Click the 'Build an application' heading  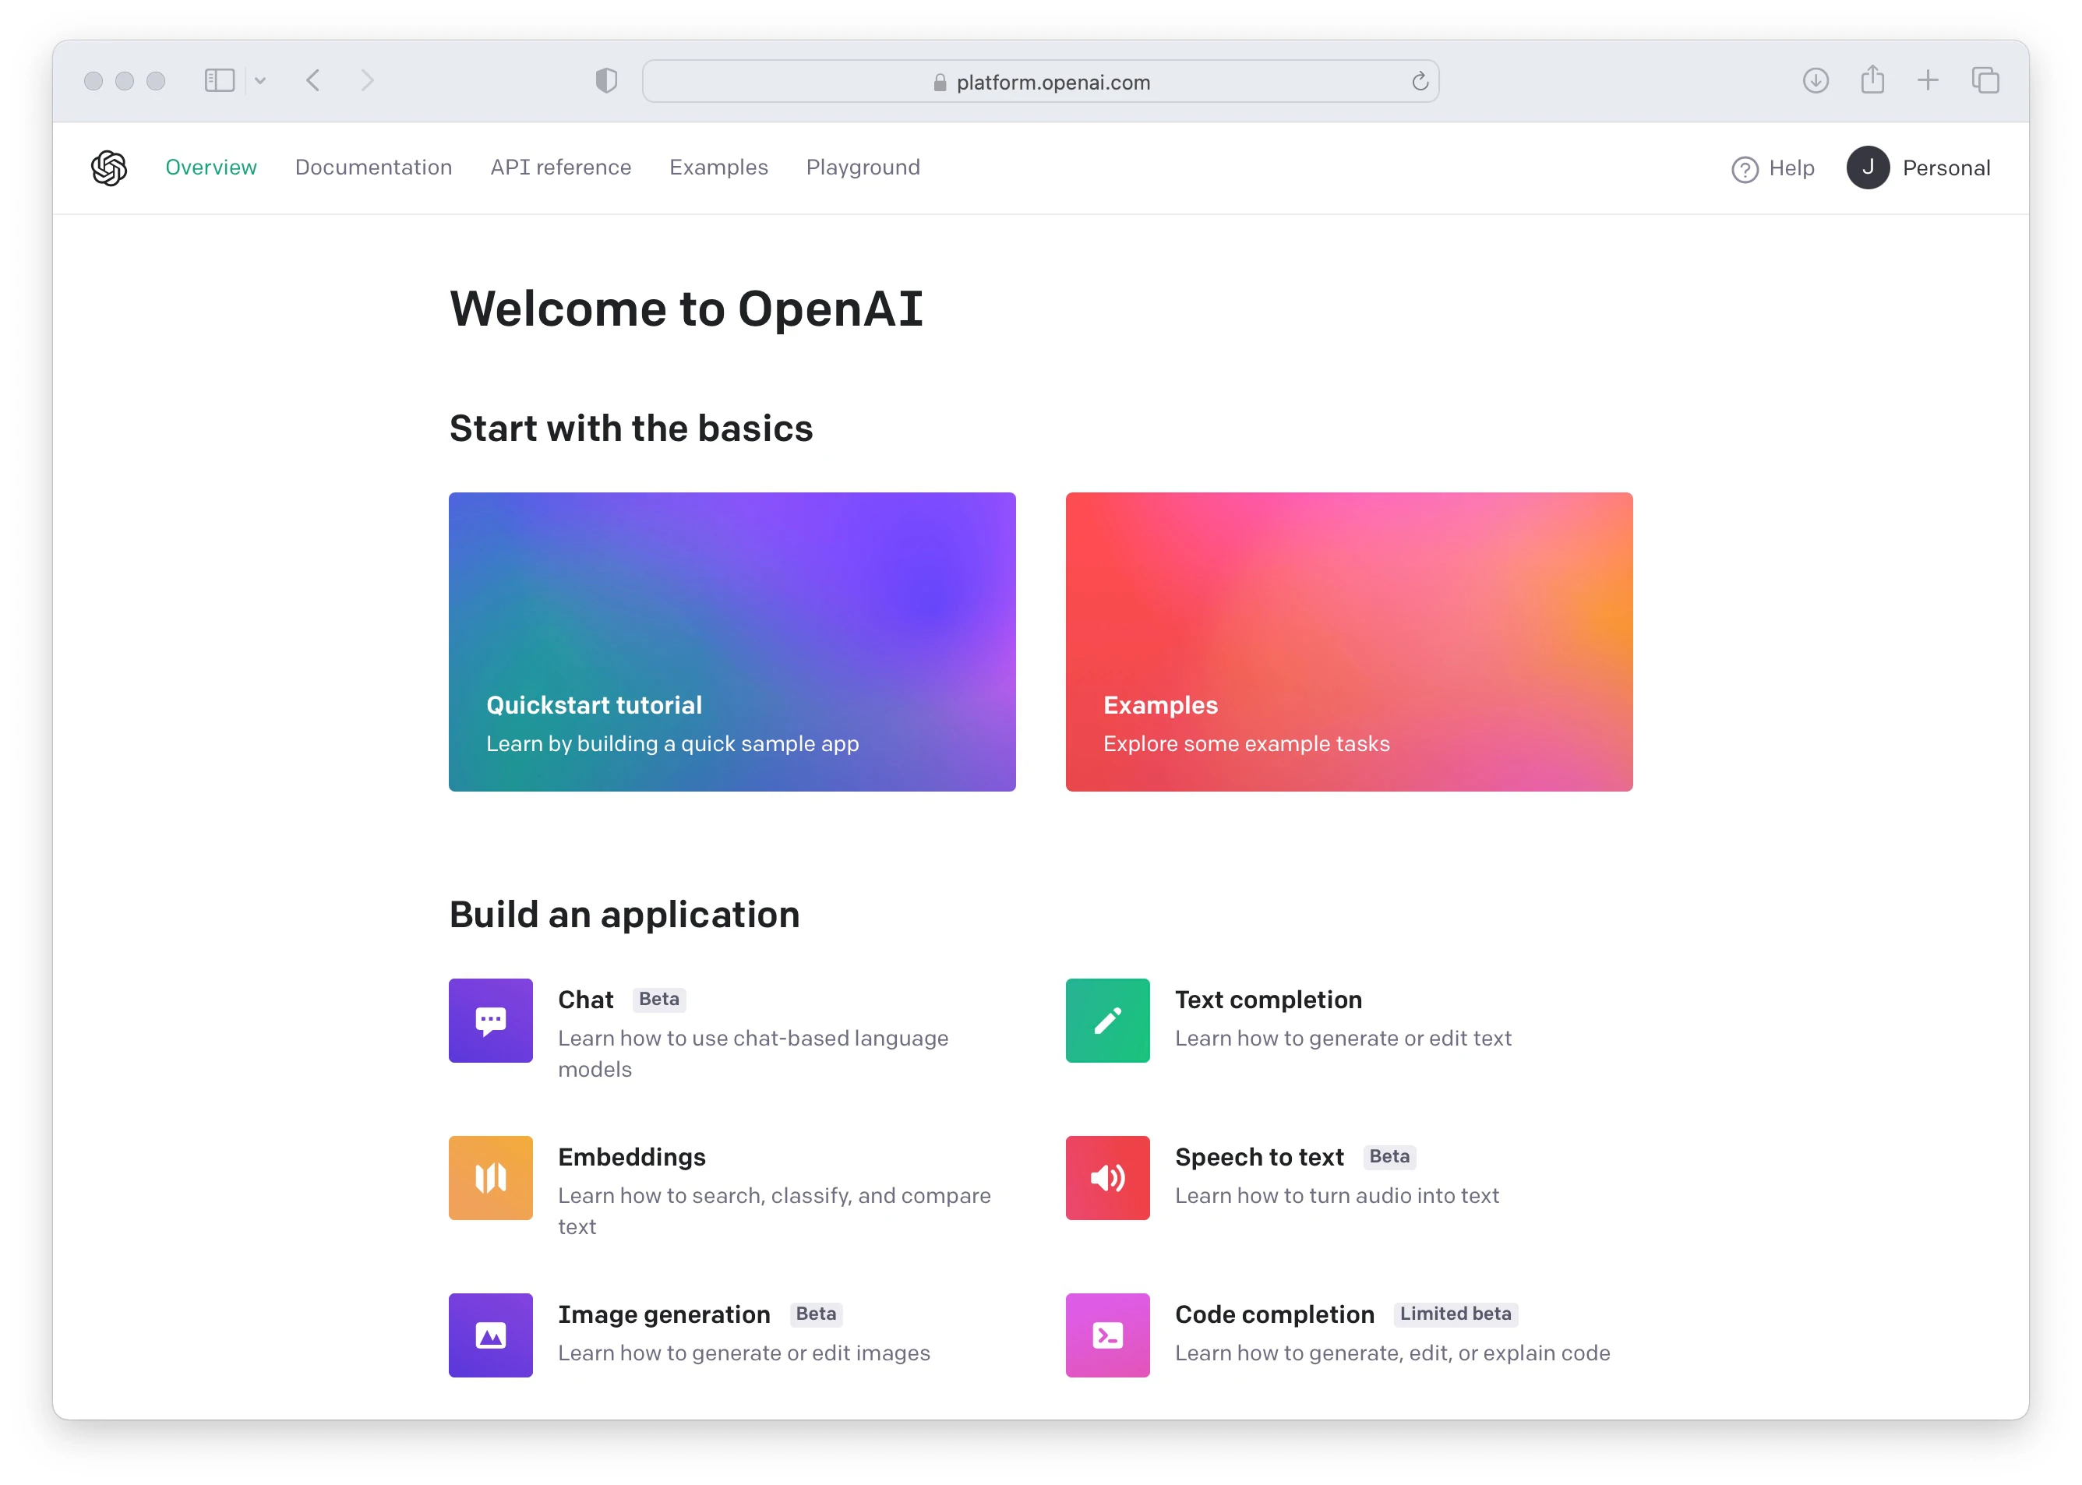click(x=624, y=915)
